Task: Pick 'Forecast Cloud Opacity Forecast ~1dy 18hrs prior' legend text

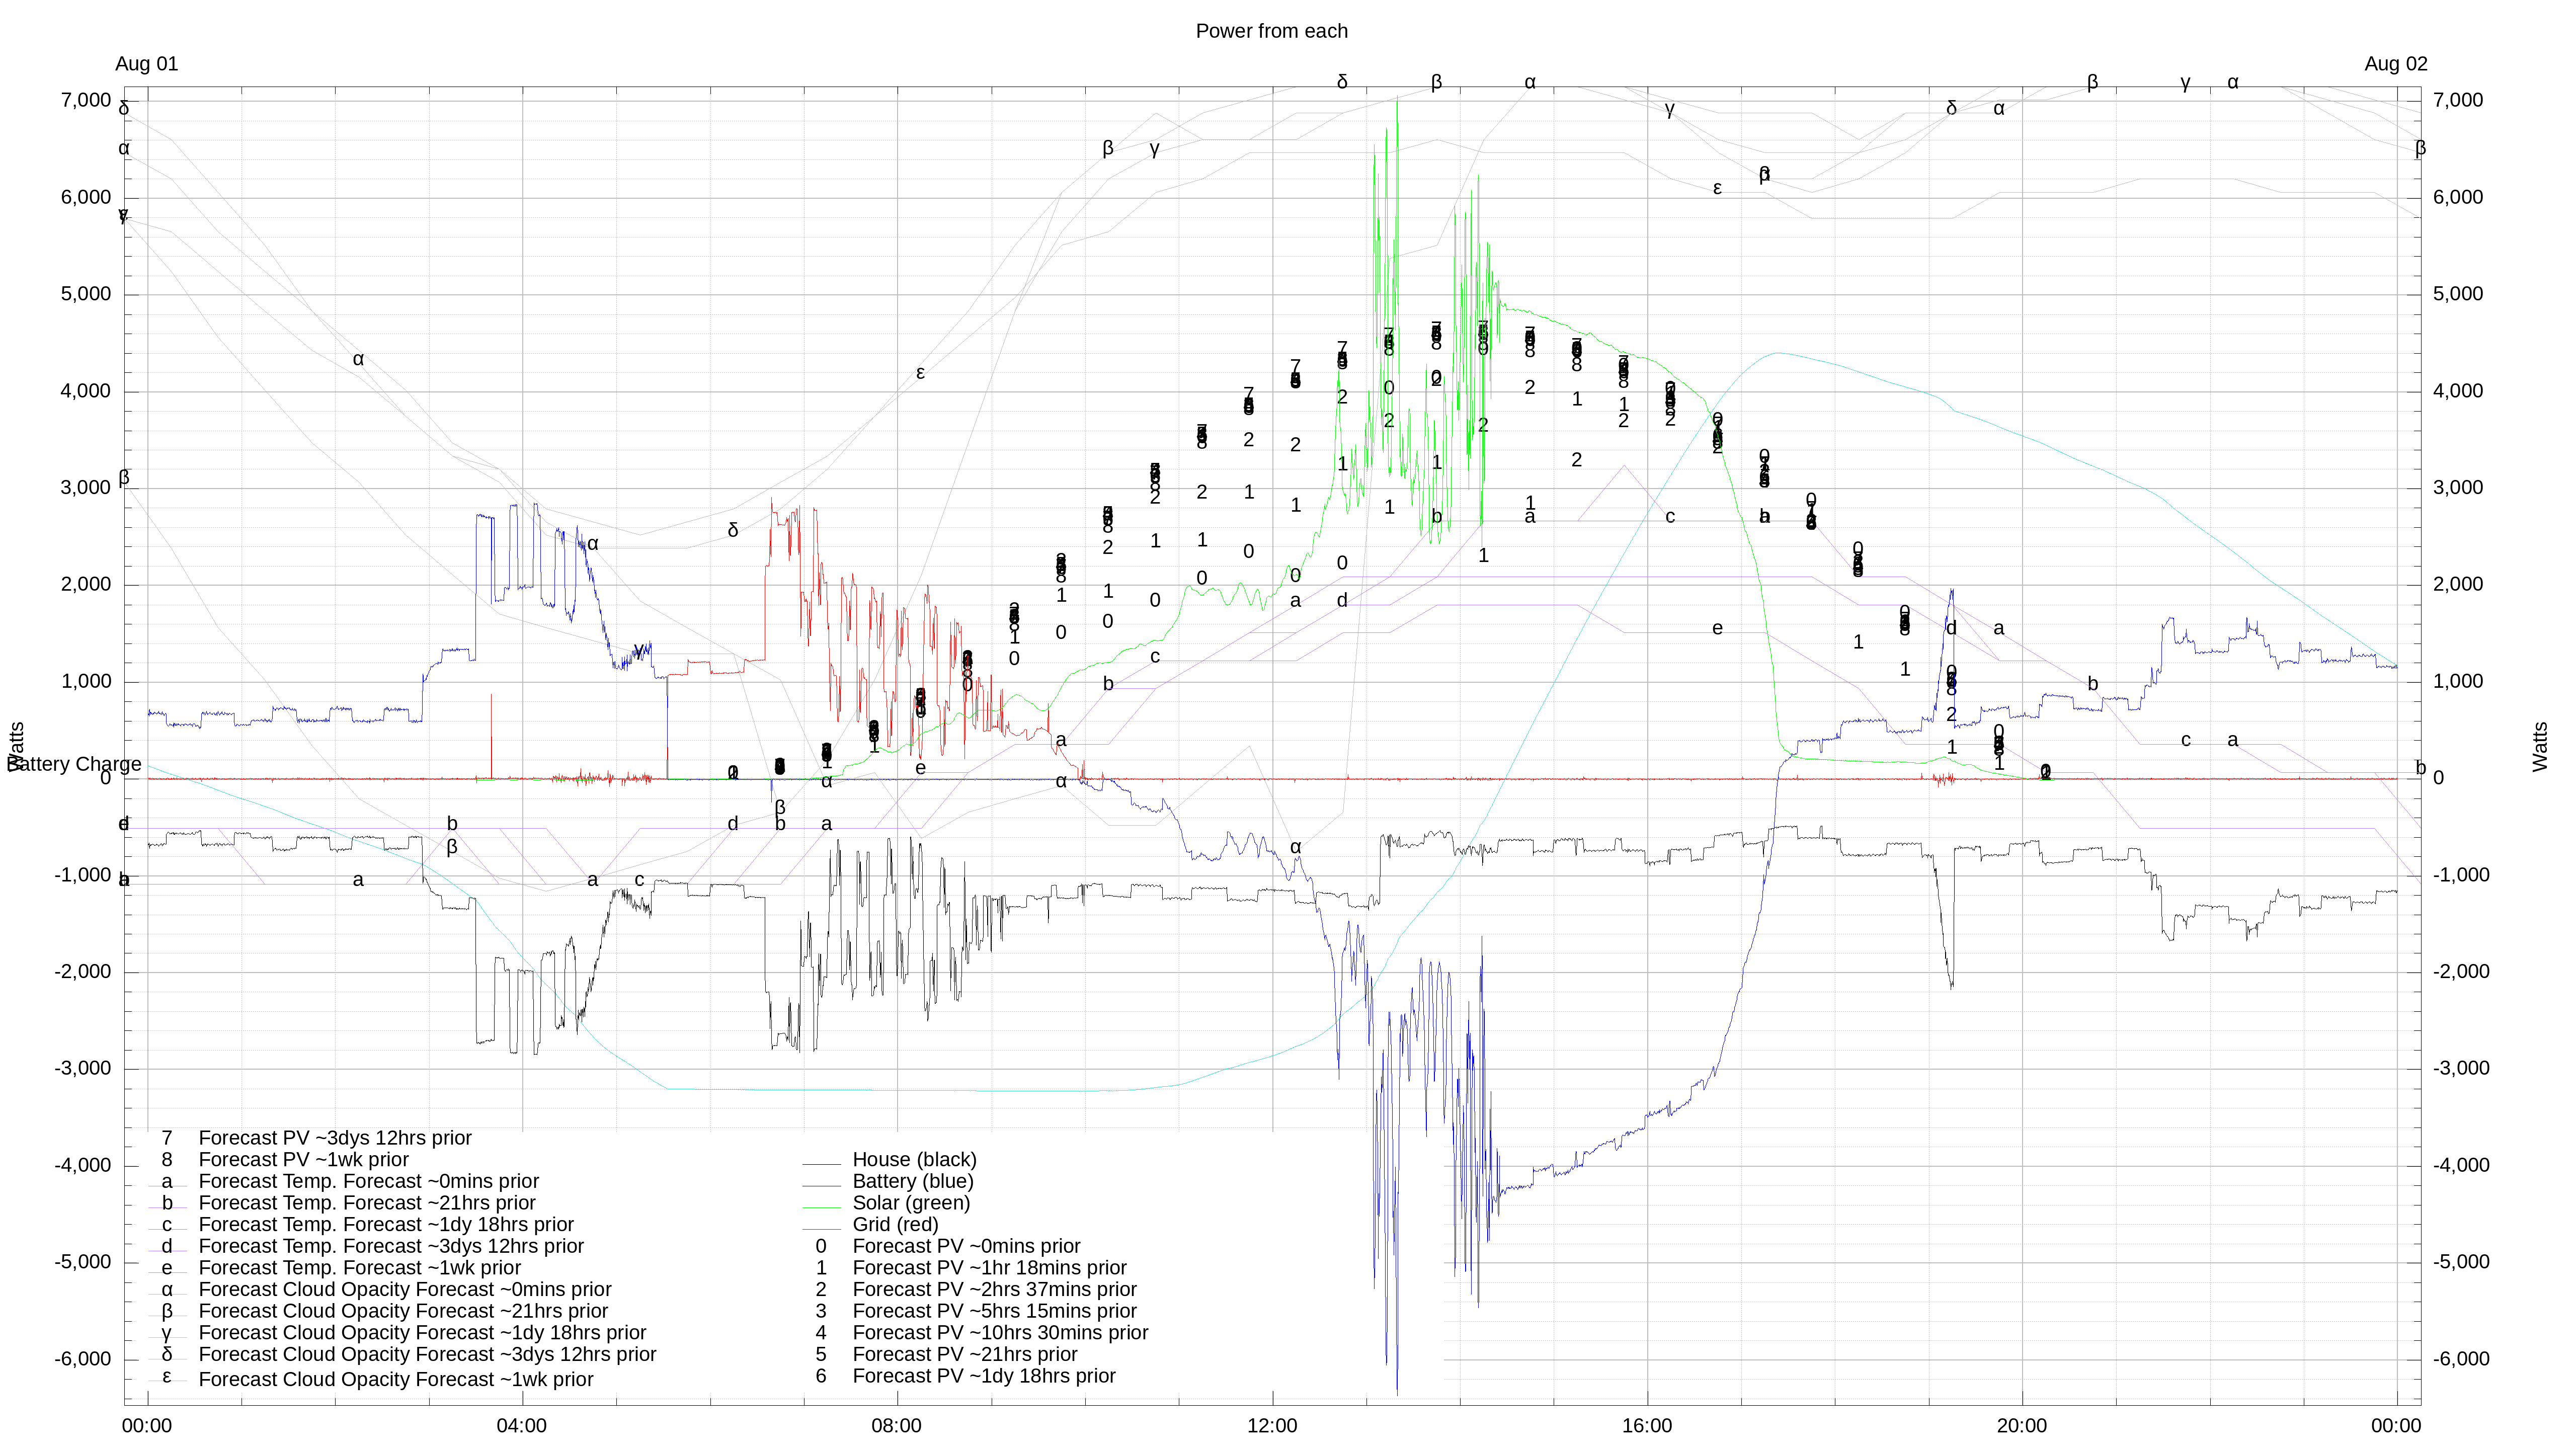Action: [x=422, y=1333]
